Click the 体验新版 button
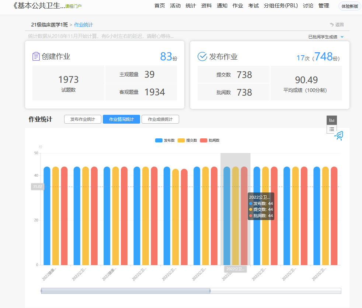 click(349, 6)
